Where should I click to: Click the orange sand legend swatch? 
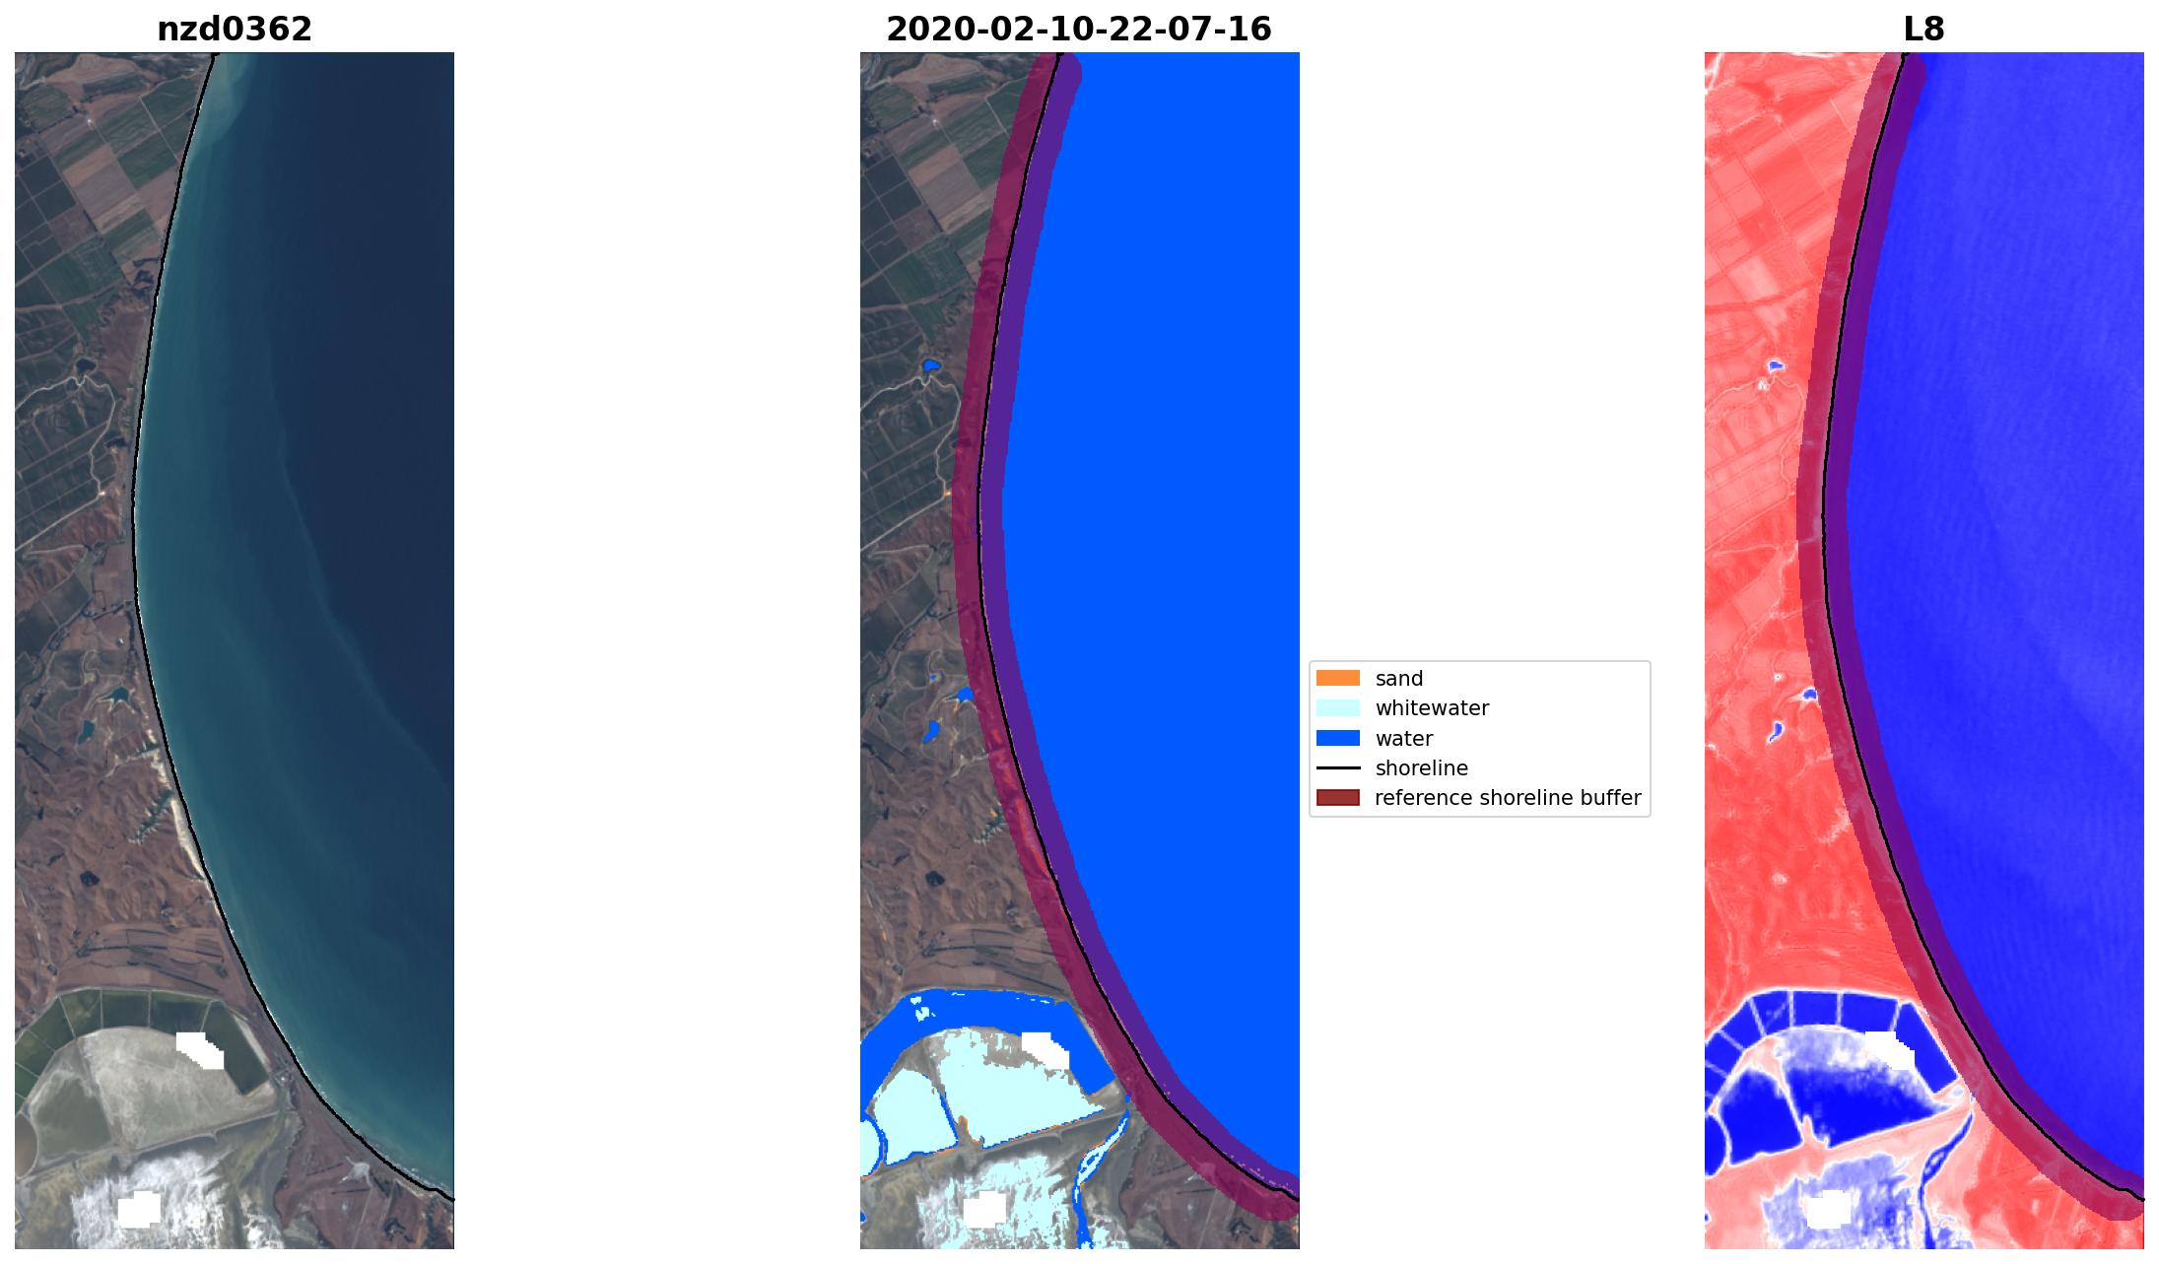click(x=1337, y=678)
